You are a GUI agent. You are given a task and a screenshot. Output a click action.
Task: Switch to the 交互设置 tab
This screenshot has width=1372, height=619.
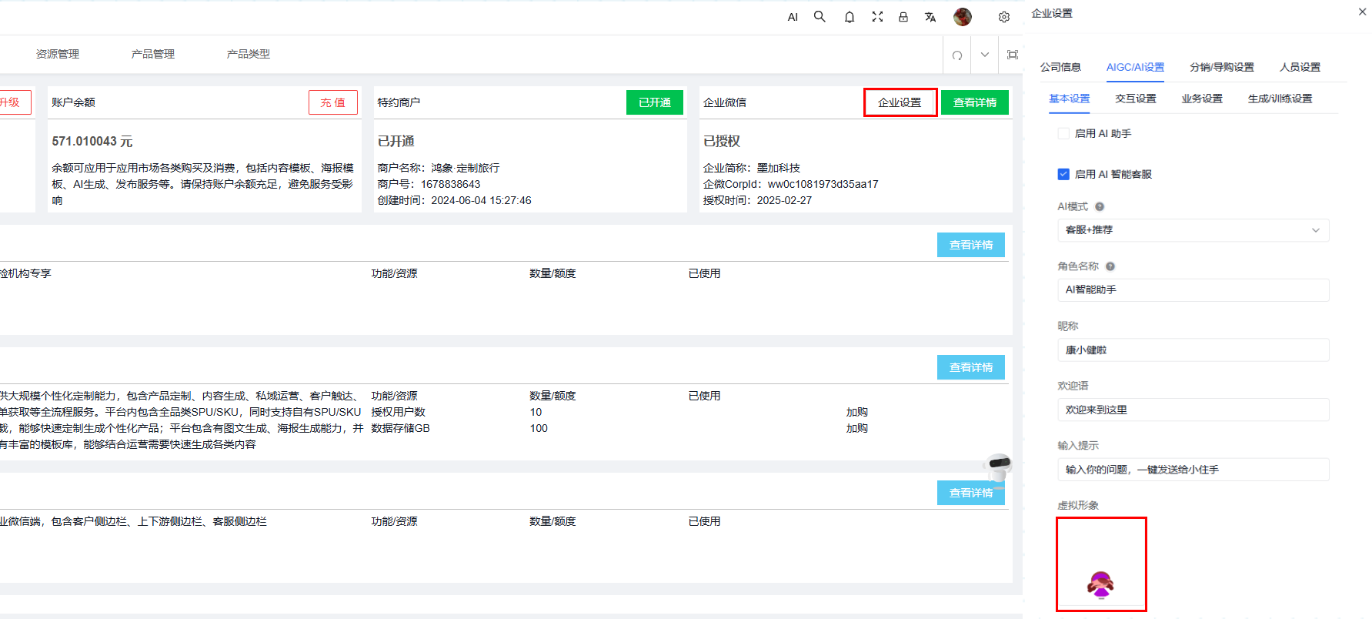pyautogui.click(x=1136, y=99)
